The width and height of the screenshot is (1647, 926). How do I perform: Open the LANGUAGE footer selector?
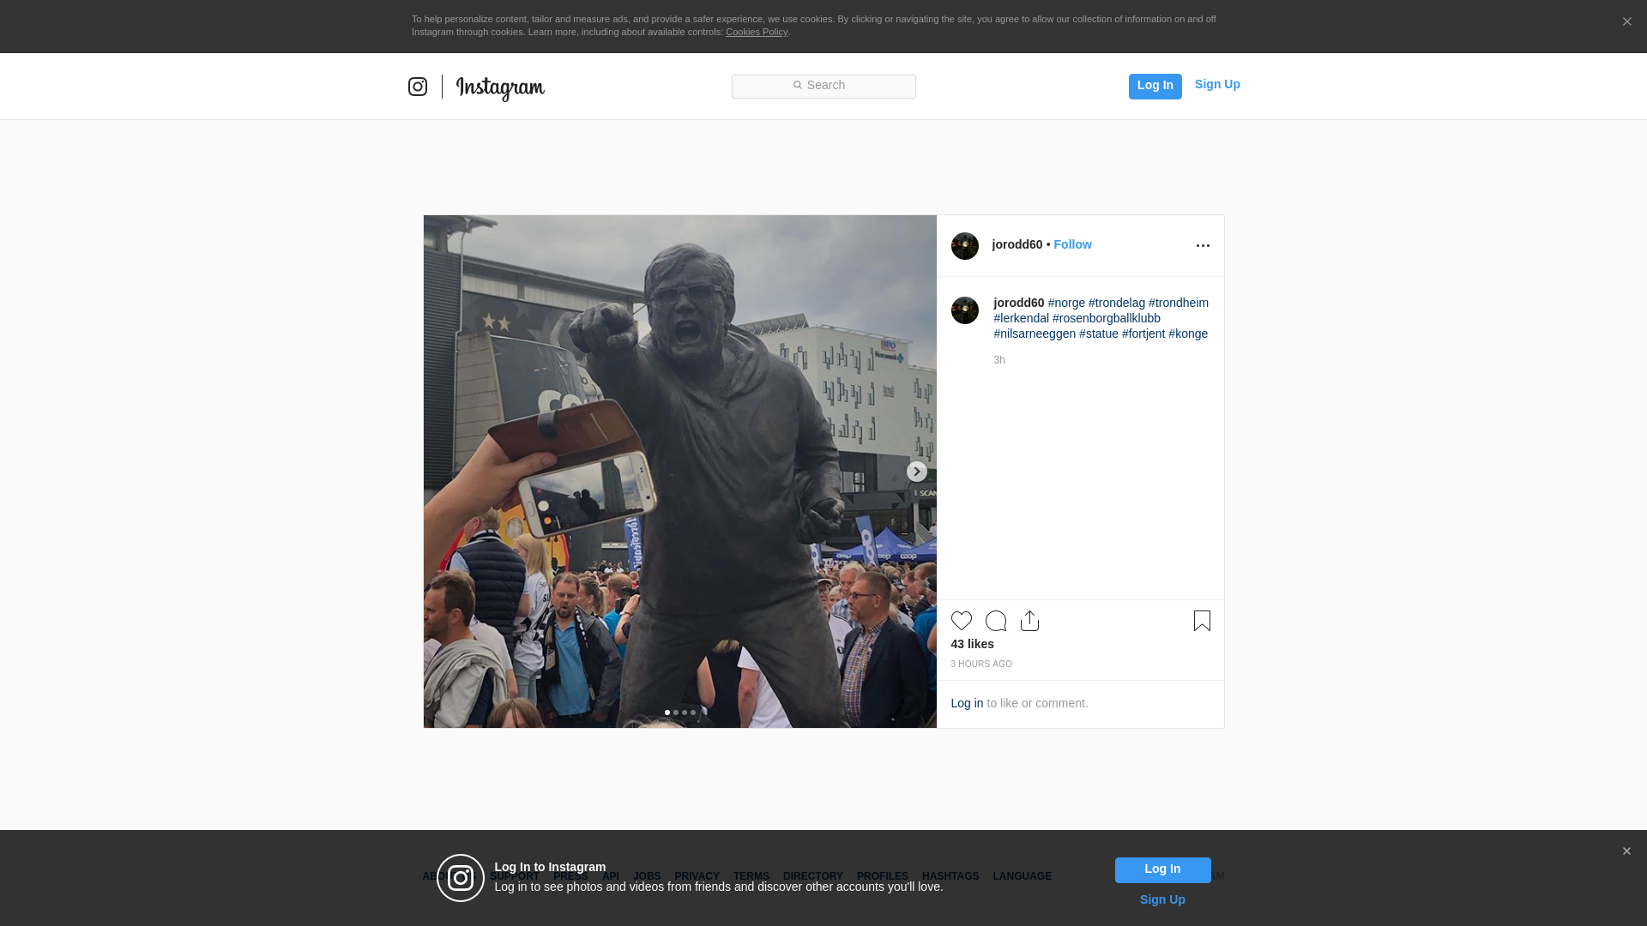pyautogui.click(x=1023, y=876)
